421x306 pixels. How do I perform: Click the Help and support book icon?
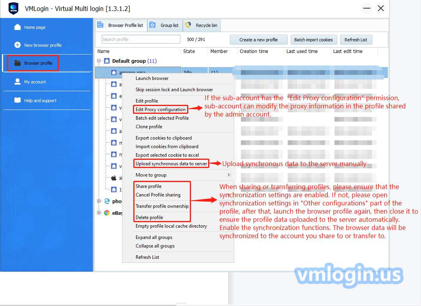18,100
